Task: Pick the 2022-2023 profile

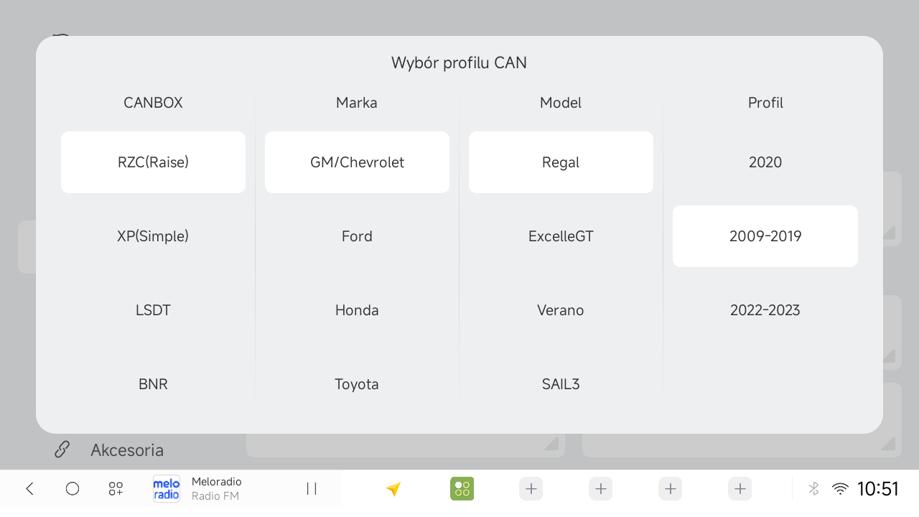Action: click(x=765, y=310)
